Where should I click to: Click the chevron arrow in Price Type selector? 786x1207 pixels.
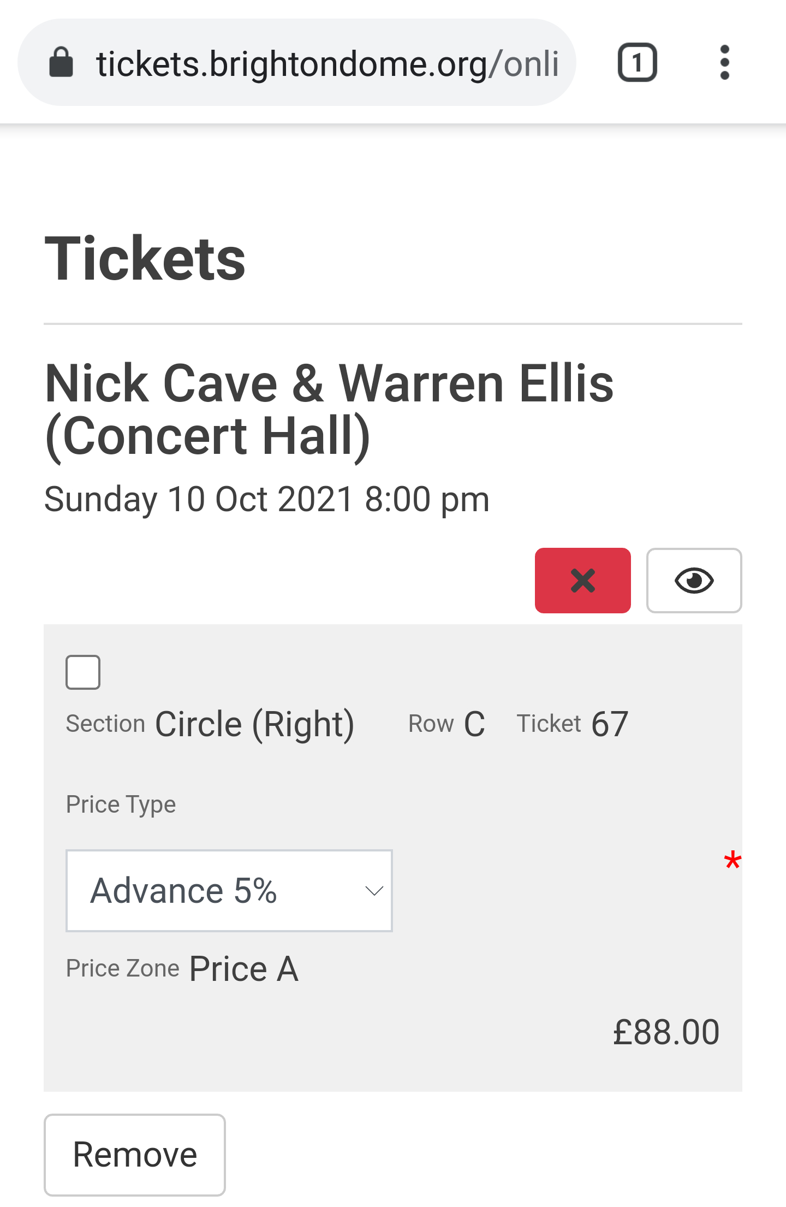374,891
